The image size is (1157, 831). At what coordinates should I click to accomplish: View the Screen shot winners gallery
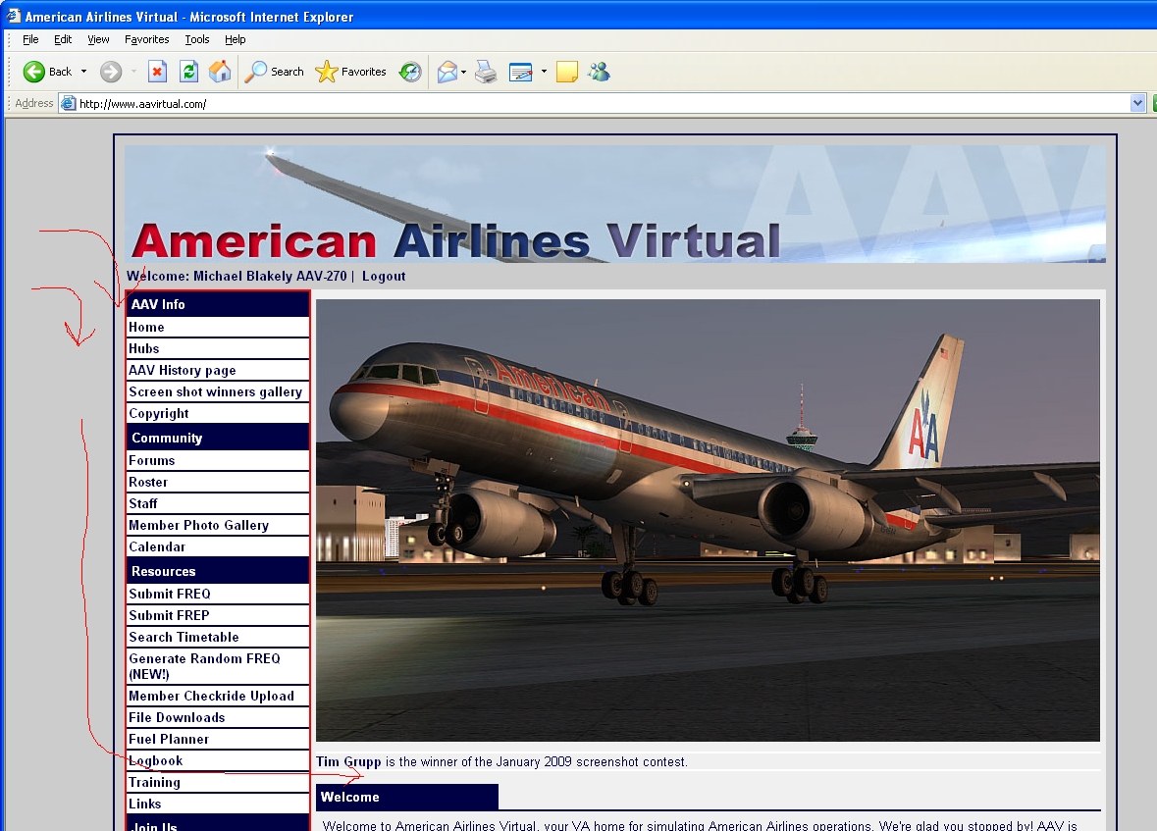[218, 391]
